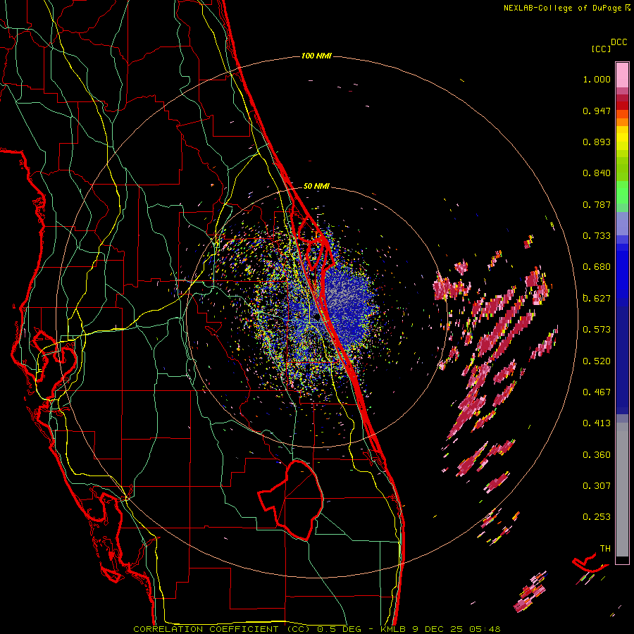
Task: Click the gray lower segment of color bar
Action: click(x=622, y=490)
